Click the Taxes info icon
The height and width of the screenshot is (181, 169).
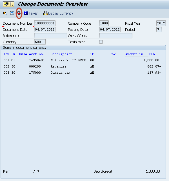click(x=26, y=13)
